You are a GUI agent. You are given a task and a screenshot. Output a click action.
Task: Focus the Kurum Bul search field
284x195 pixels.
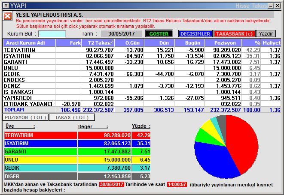click(52, 34)
